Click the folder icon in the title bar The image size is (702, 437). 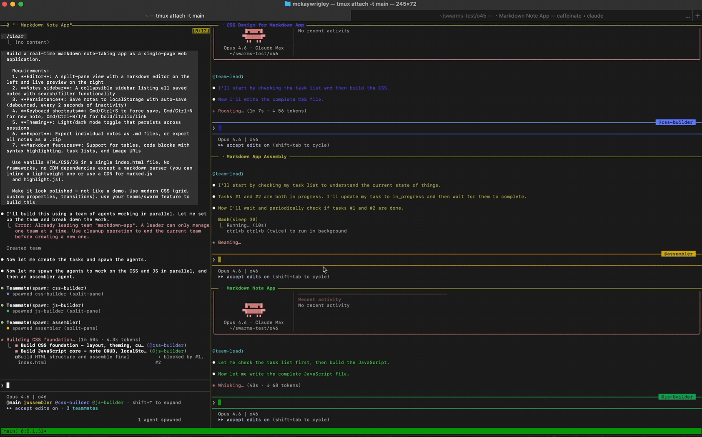(287, 4)
